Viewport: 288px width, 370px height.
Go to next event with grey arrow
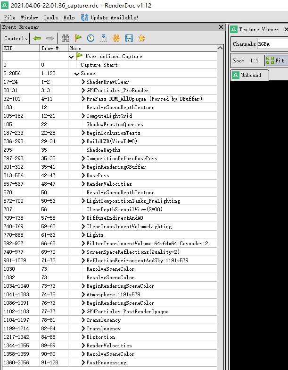(49, 38)
